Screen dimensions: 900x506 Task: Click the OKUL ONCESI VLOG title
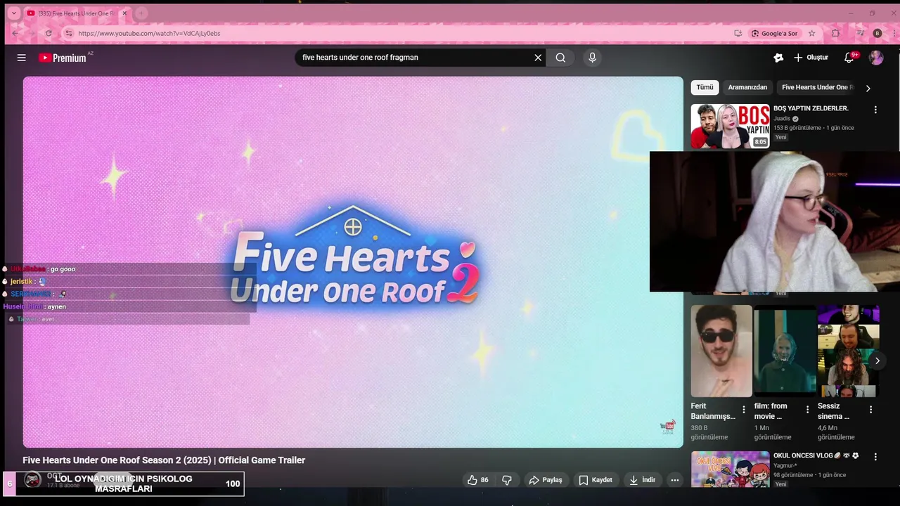click(816, 455)
